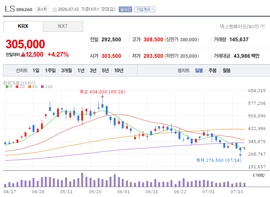
Task: Click the green 5-day average legend swatch
Action: pyautogui.click(x=7, y=87)
